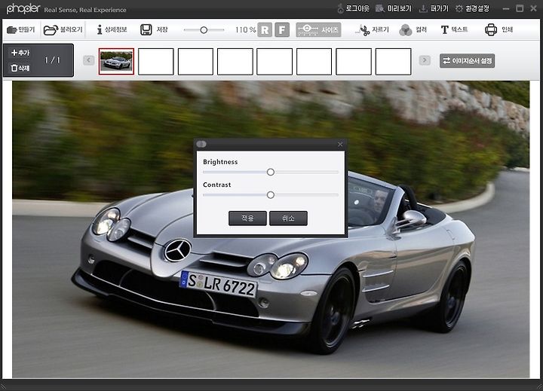Screen dimensions: 543x391
Task: Click the Brightness label text
Action: (x=220, y=162)
